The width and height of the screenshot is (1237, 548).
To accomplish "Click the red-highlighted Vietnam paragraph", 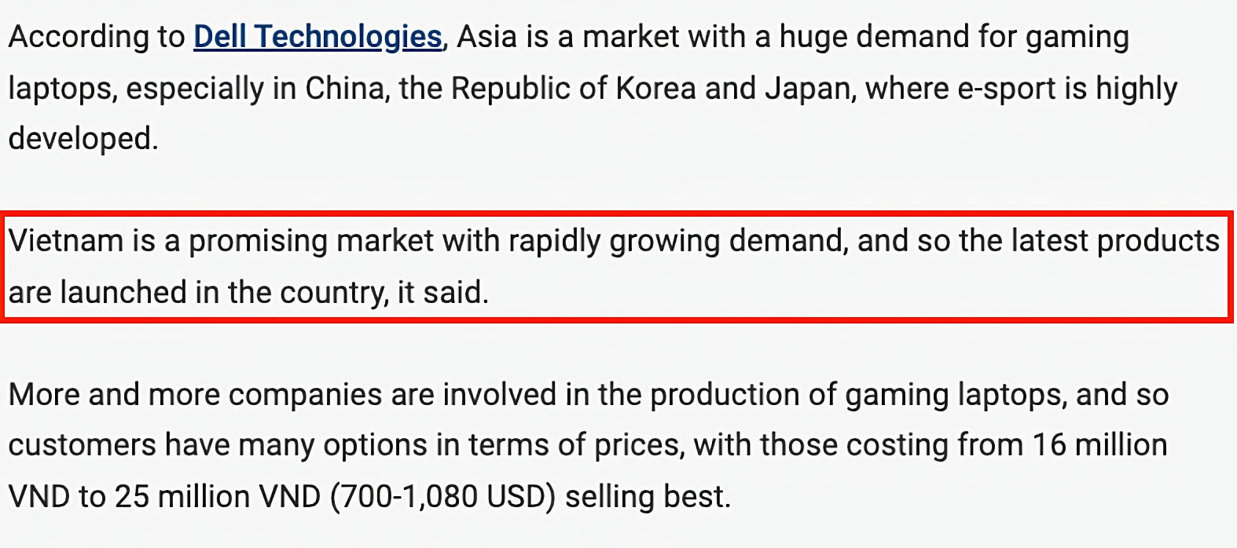I will [x=617, y=266].
